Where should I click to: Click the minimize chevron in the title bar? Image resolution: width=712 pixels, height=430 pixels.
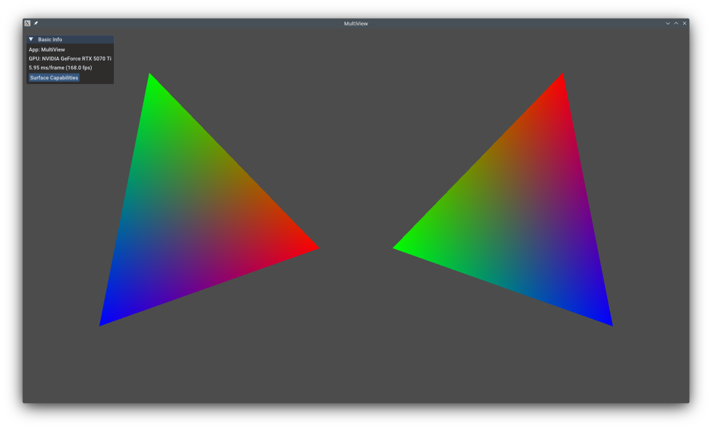pyautogui.click(x=668, y=22)
